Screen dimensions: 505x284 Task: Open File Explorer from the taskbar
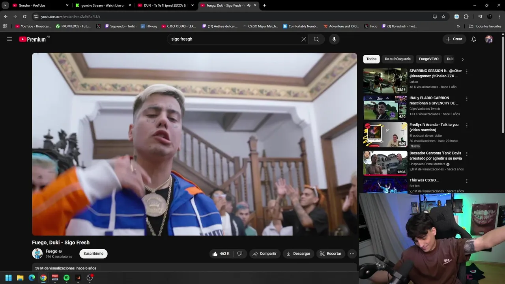pyautogui.click(x=20, y=278)
